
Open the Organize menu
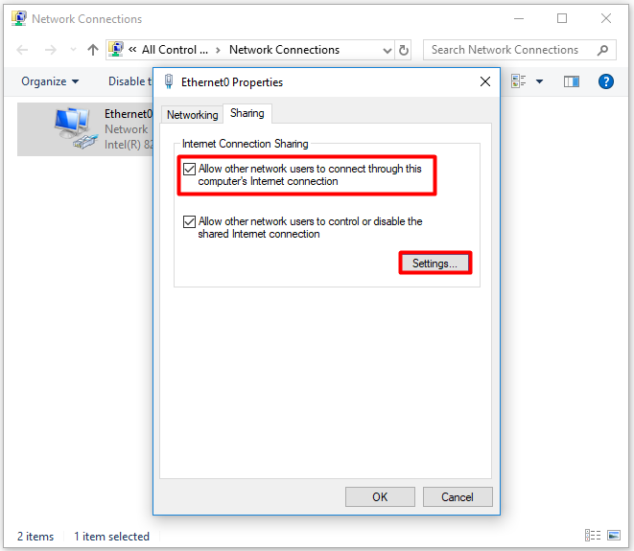50,81
